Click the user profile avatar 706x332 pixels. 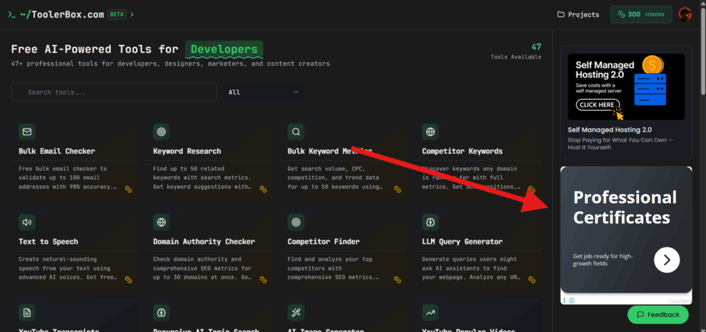685,14
